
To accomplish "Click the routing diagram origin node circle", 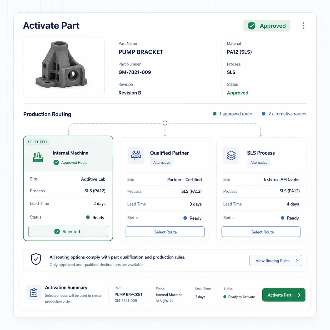I will (165, 123).
